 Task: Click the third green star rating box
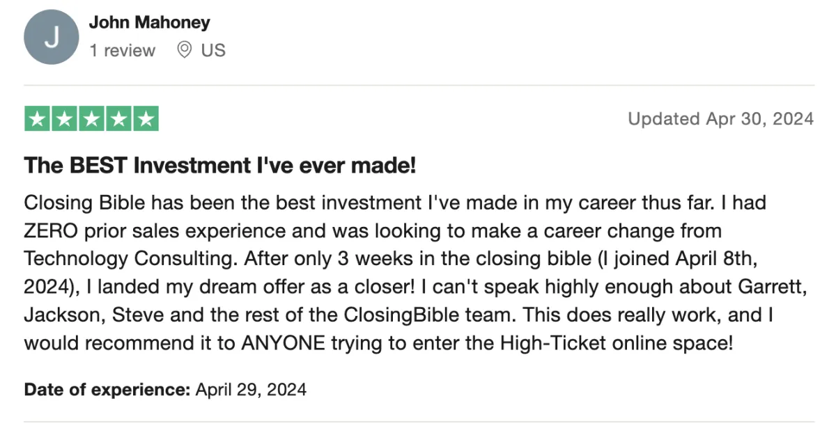click(x=91, y=119)
